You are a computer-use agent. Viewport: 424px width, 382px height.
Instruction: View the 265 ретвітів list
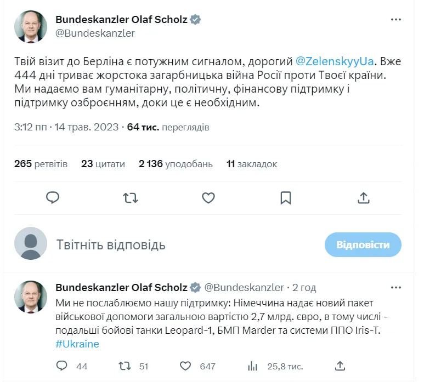pos(41,163)
